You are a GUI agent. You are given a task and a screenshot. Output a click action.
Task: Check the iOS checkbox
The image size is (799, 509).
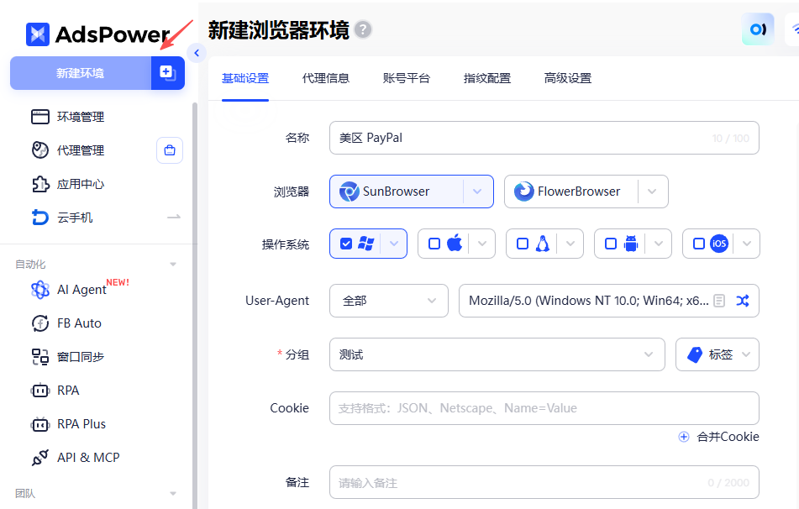click(699, 244)
